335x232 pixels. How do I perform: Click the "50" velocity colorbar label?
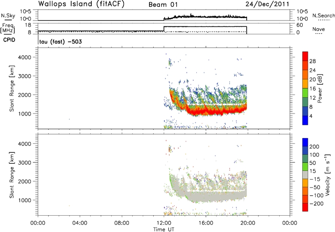click(x=312, y=163)
